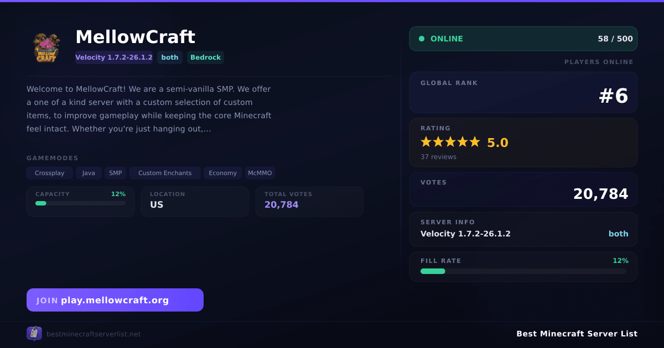Choose the McMMO gamemode tag
The image size is (664, 348).
[260, 173]
